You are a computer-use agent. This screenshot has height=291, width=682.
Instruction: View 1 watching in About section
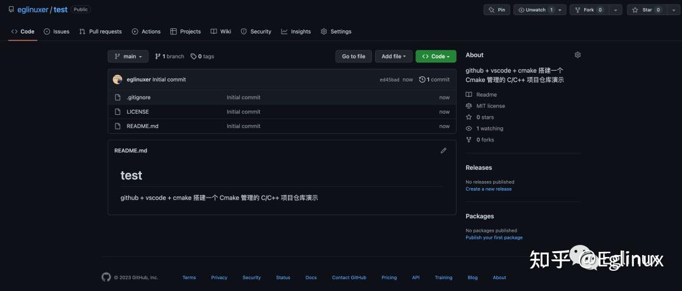click(484, 128)
